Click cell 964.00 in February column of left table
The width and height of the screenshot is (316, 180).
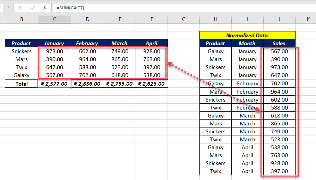point(87,59)
